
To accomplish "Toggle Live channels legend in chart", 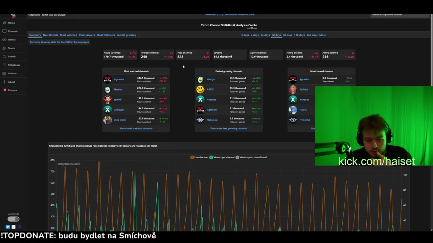I will pyautogui.click(x=199, y=157).
